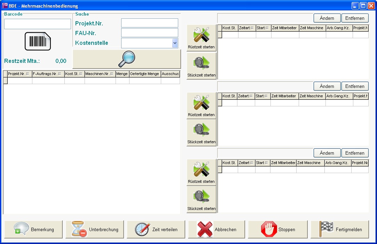Click Fertigmelden with checkered flag

coord(340,229)
